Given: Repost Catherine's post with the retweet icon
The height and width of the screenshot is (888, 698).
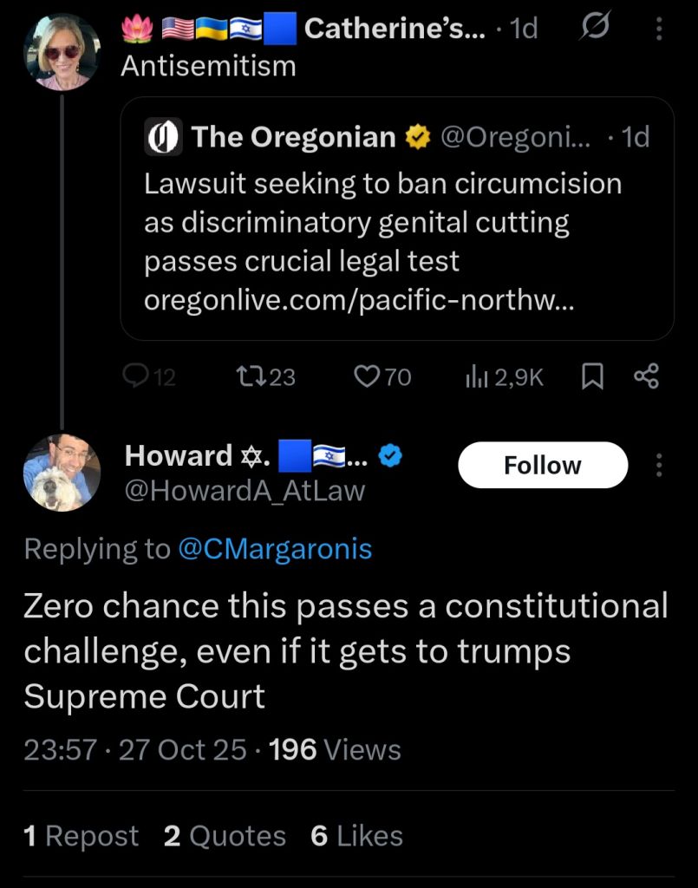Looking at the screenshot, I should tap(248, 376).
